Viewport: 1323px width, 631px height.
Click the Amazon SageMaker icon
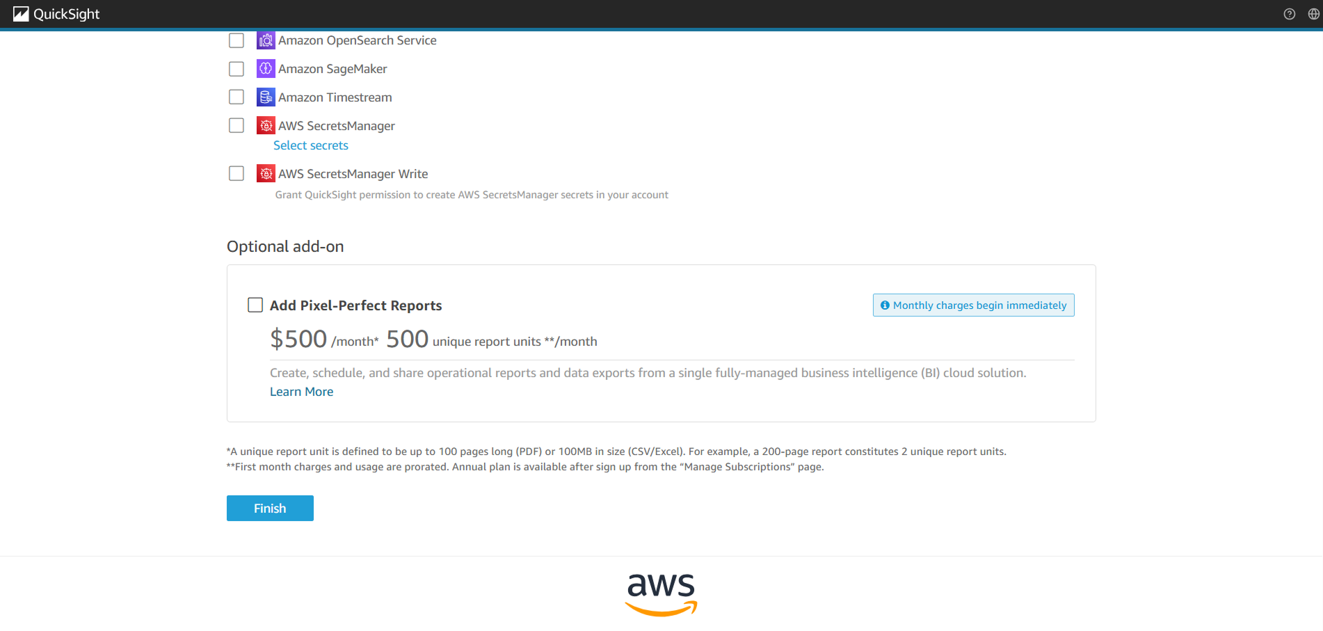(266, 69)
